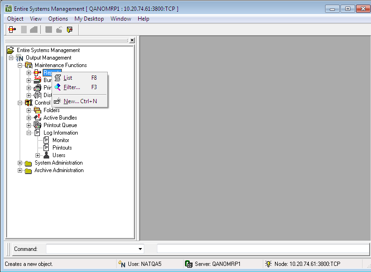Image resolution: width=371 pixels, height=272 pixels.
Task: Click the Printers icon in tree
Action: tap(37, 88)
